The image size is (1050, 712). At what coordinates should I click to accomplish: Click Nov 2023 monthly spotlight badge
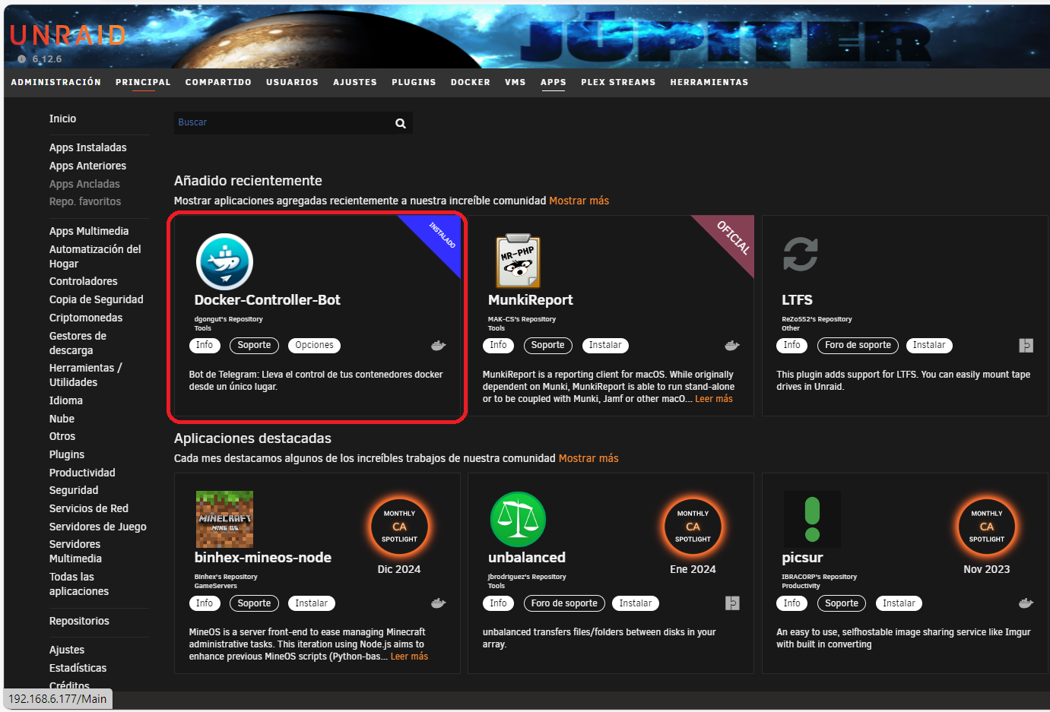987,526
